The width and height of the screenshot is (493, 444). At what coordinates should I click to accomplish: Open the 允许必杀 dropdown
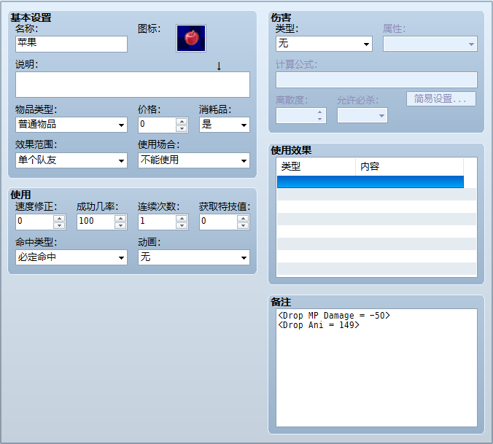pyautogui.click(x=362, y=115)
